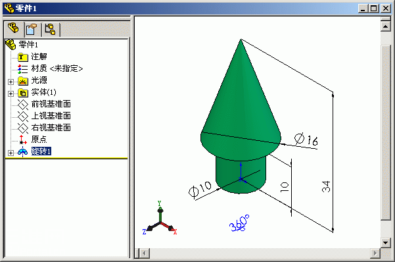Click the material icon beside 材质
Image resolution: width=395 pixels, height=262 pixels.
tap(22, 68)
